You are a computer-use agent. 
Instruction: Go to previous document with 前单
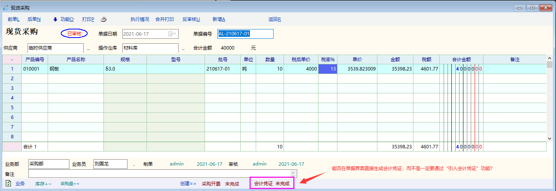14,19
